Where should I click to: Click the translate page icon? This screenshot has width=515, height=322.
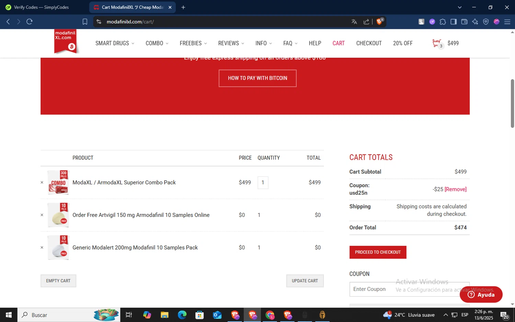coord(354,22)
